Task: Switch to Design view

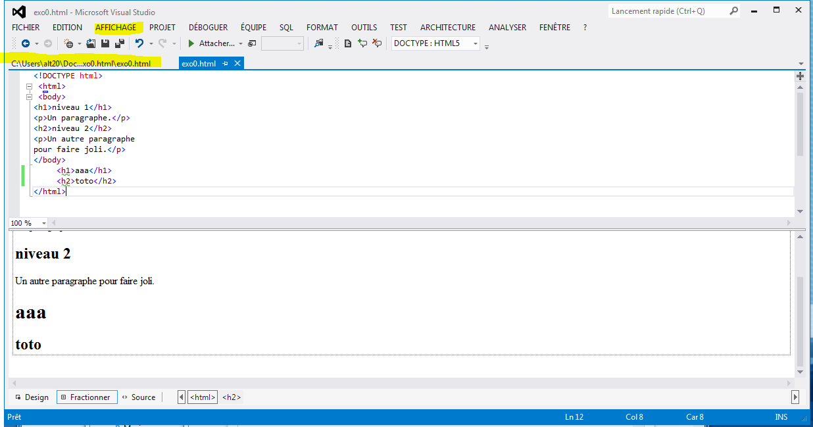Action: point(32,397)
